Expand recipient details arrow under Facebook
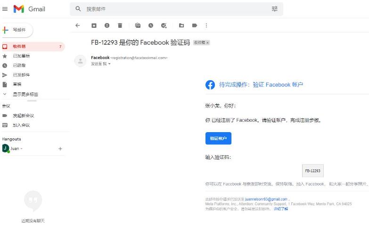 click(109, 64)
